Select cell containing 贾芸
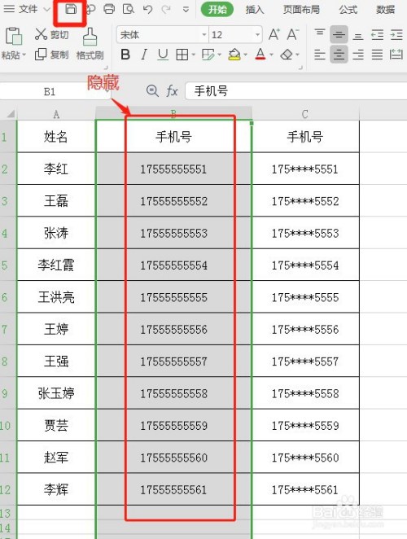 tap(56, 426)
